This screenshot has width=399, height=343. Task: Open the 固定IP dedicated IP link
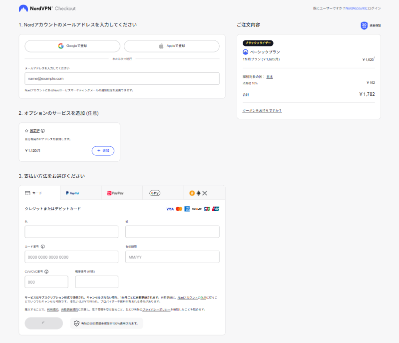click(34, 131)
